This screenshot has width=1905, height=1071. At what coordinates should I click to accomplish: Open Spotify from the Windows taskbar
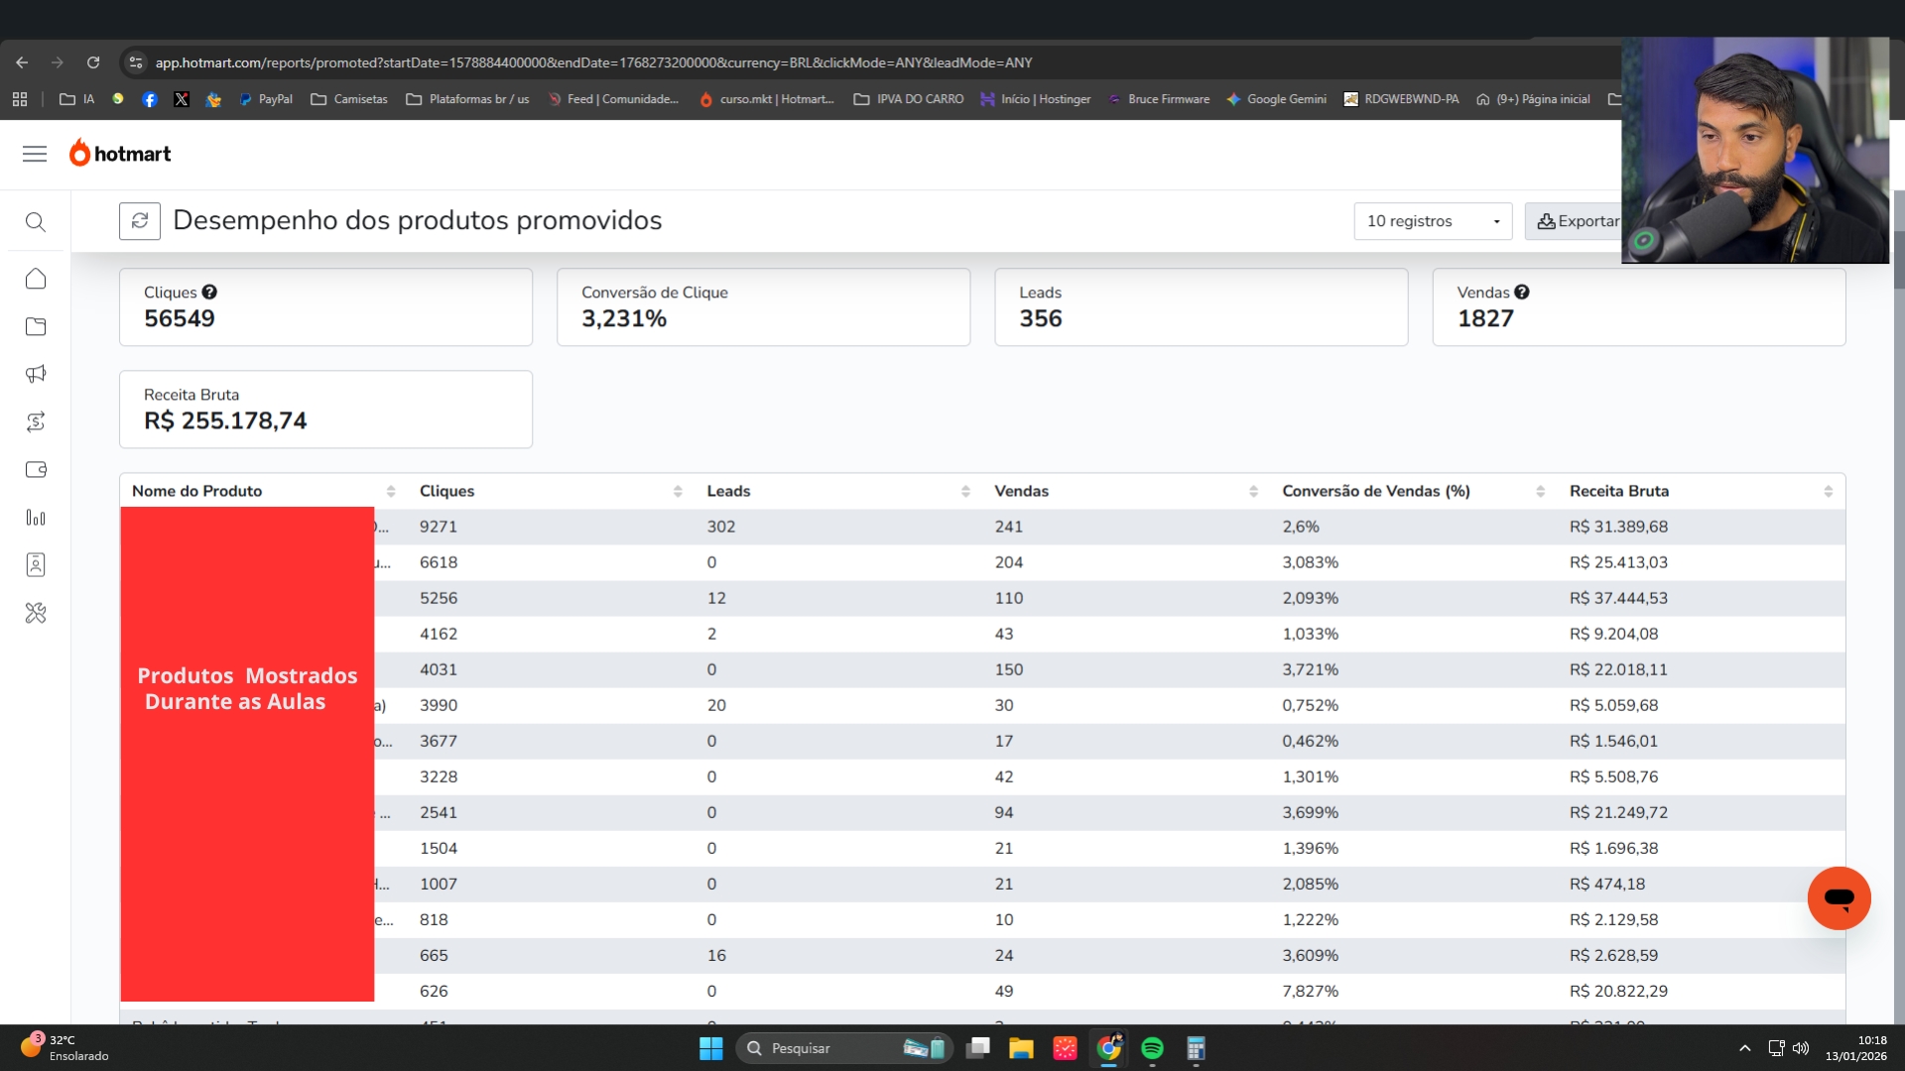pyautogui.click(x=1152, y=1048)
